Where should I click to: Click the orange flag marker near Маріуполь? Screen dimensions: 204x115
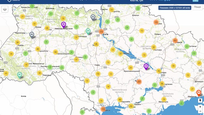click(199, 93)
